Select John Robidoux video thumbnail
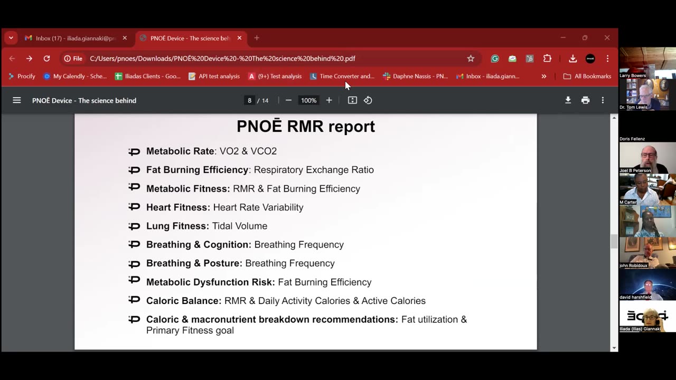This screenshot has width=676, height=380. (647, 252)
